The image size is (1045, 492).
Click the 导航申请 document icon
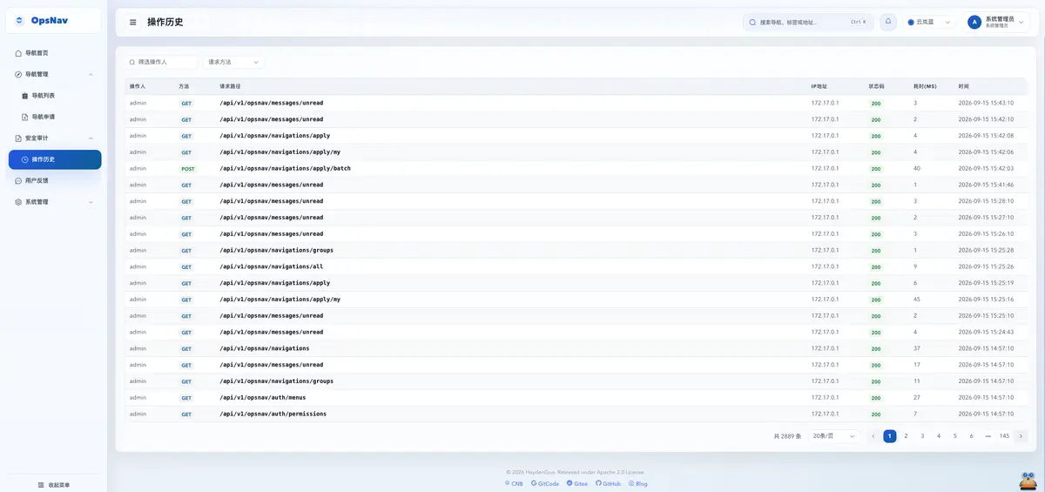click(24, 117)
